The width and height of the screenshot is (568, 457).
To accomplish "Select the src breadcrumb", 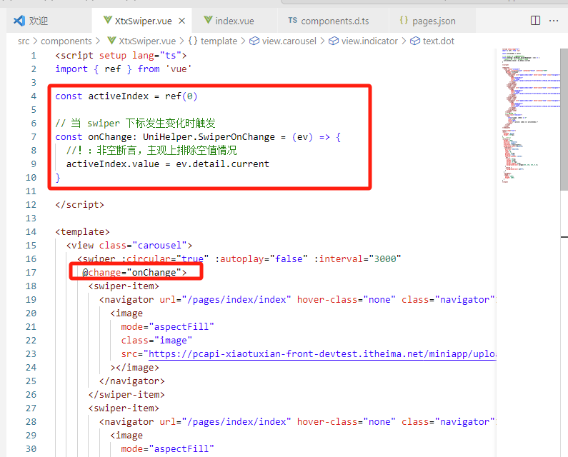I will (24, 41).
